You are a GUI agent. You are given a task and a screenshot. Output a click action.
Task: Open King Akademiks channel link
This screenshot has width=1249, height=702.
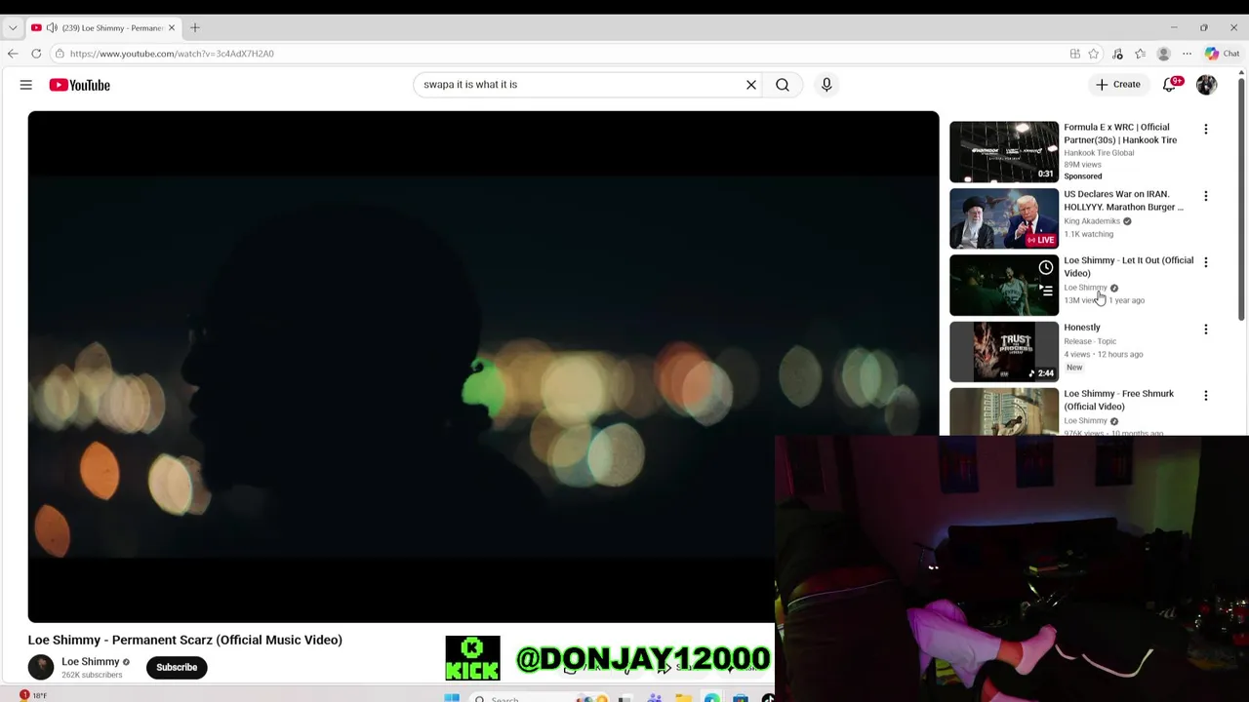click(x=1092, y=221)
